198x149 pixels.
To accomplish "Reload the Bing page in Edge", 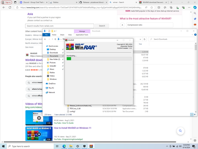I will click(10, 8).
